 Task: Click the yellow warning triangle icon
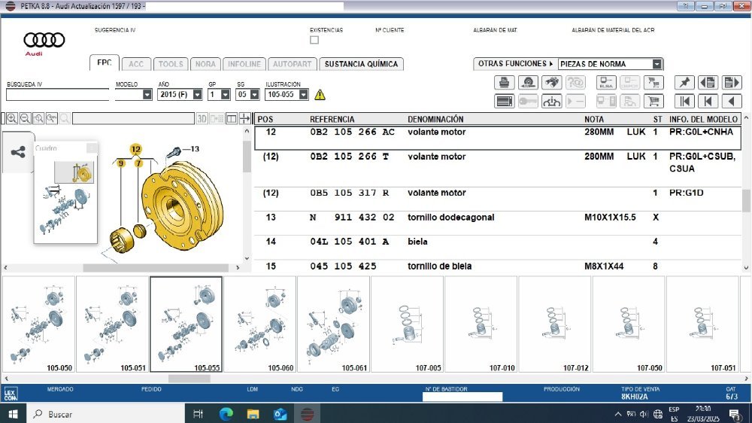coord(320,95)
